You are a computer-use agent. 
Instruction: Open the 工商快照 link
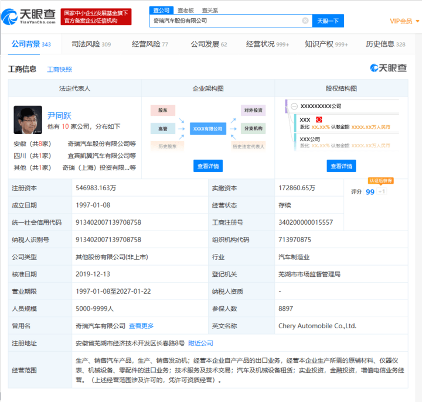click(59, 69)
